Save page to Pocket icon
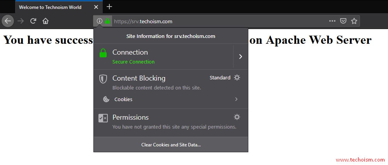This screenshot has width=388, height=165. click(x=343, y=21)
